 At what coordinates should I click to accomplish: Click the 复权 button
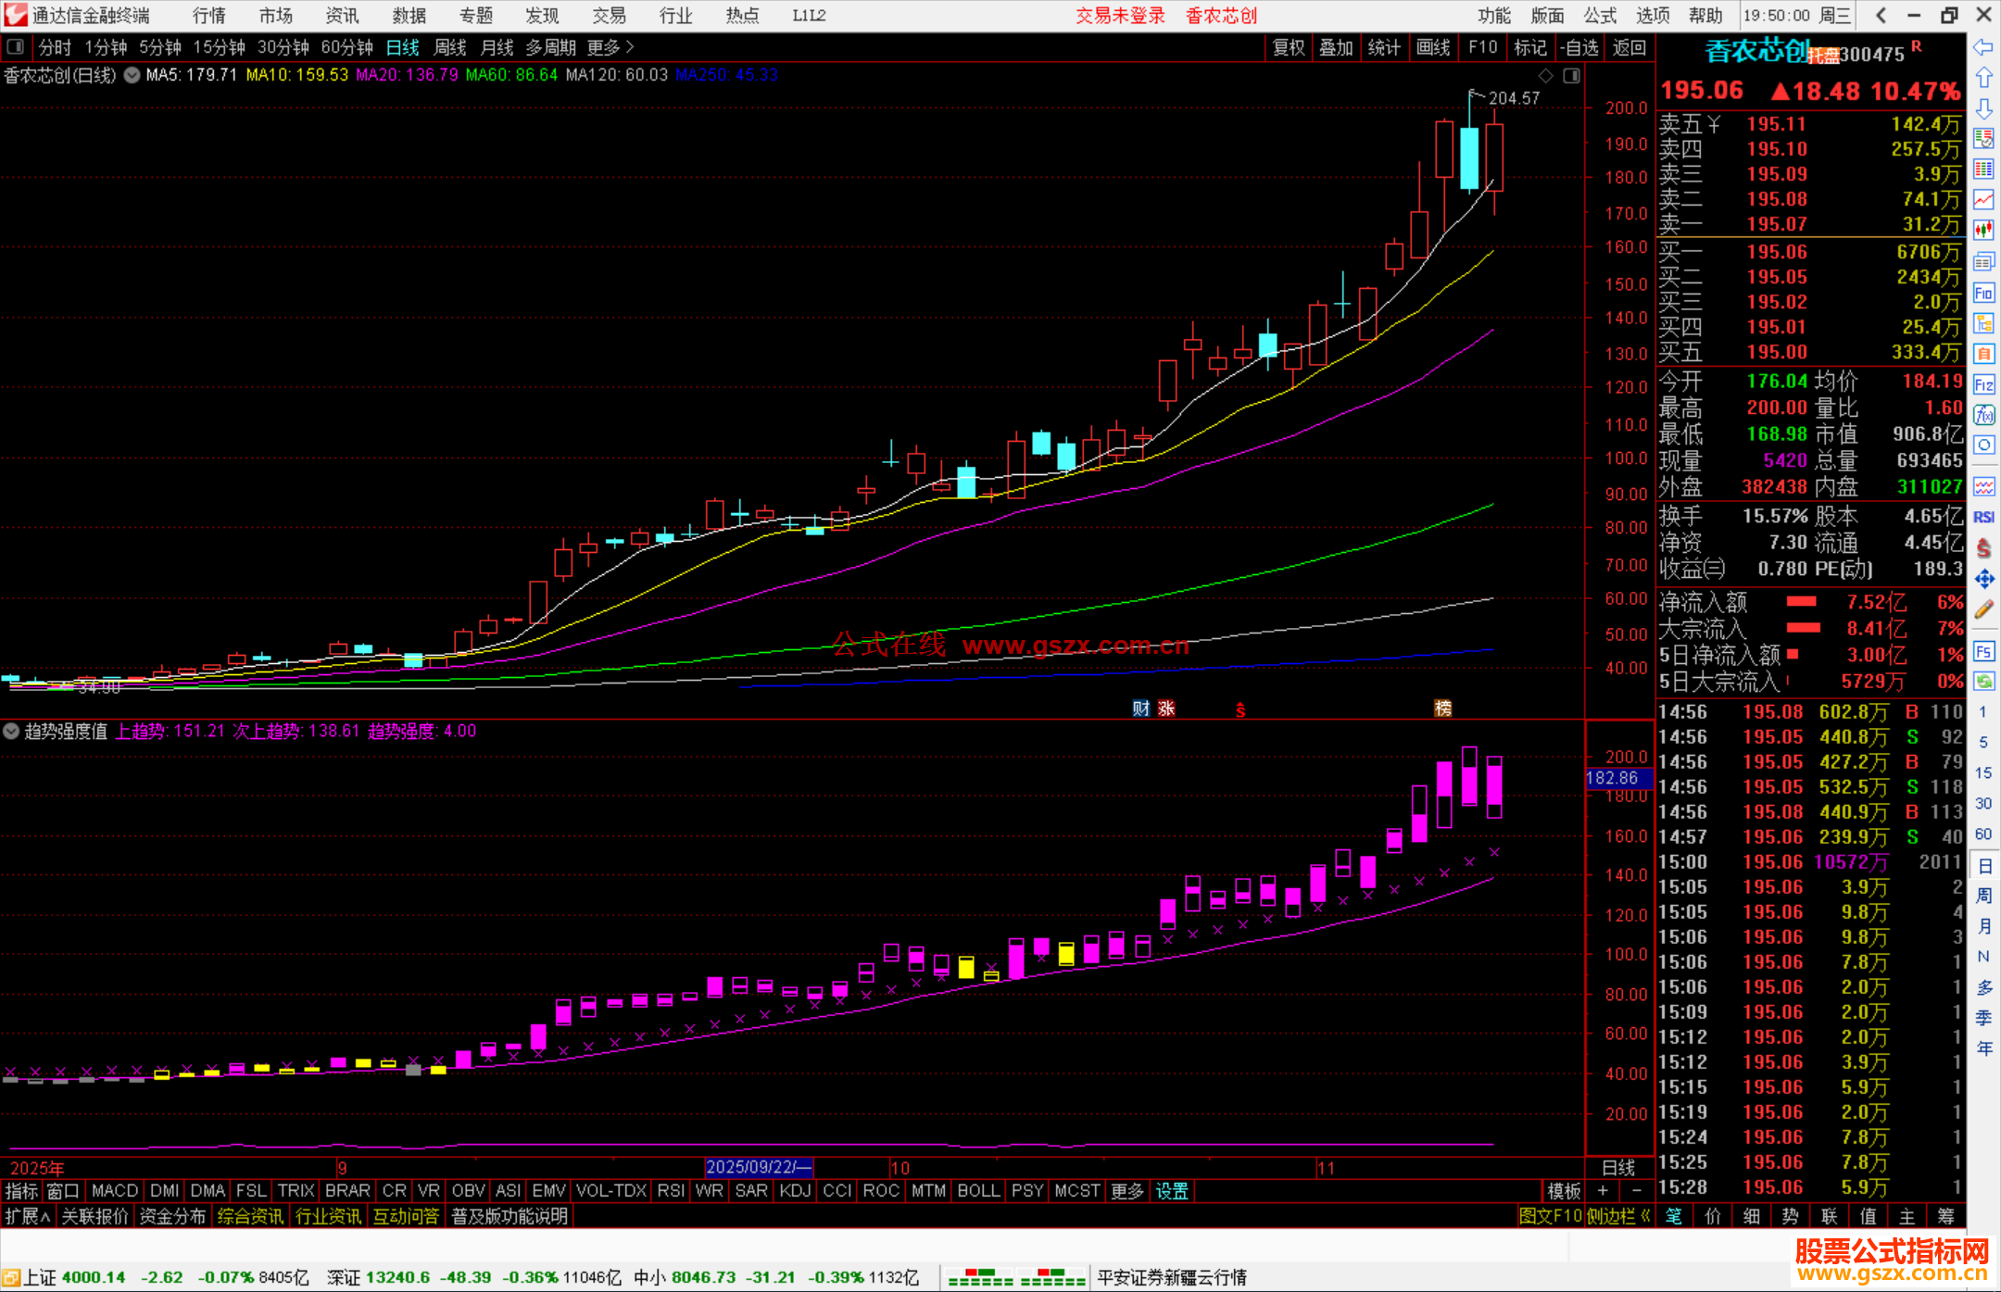tap(1289, 47)
